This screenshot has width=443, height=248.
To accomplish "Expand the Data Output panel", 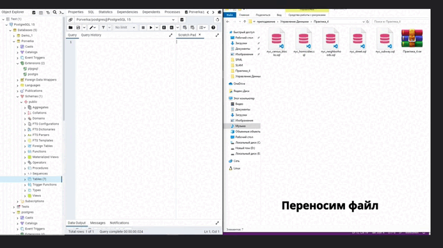I will (x=217, y=223).
